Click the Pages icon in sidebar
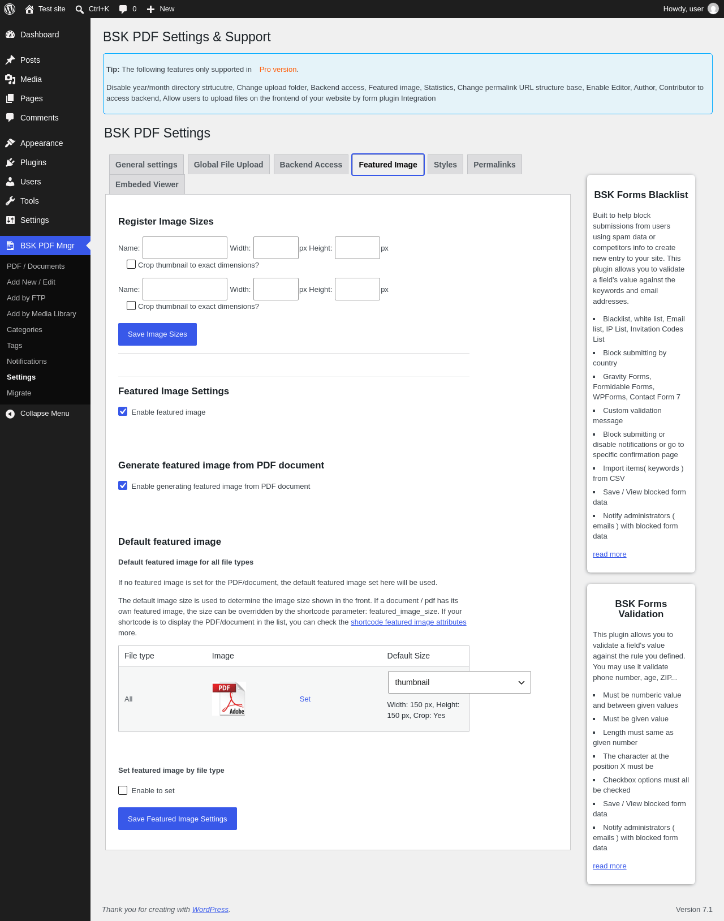Screen dimensions: 724x921 (x=10, y=98)
